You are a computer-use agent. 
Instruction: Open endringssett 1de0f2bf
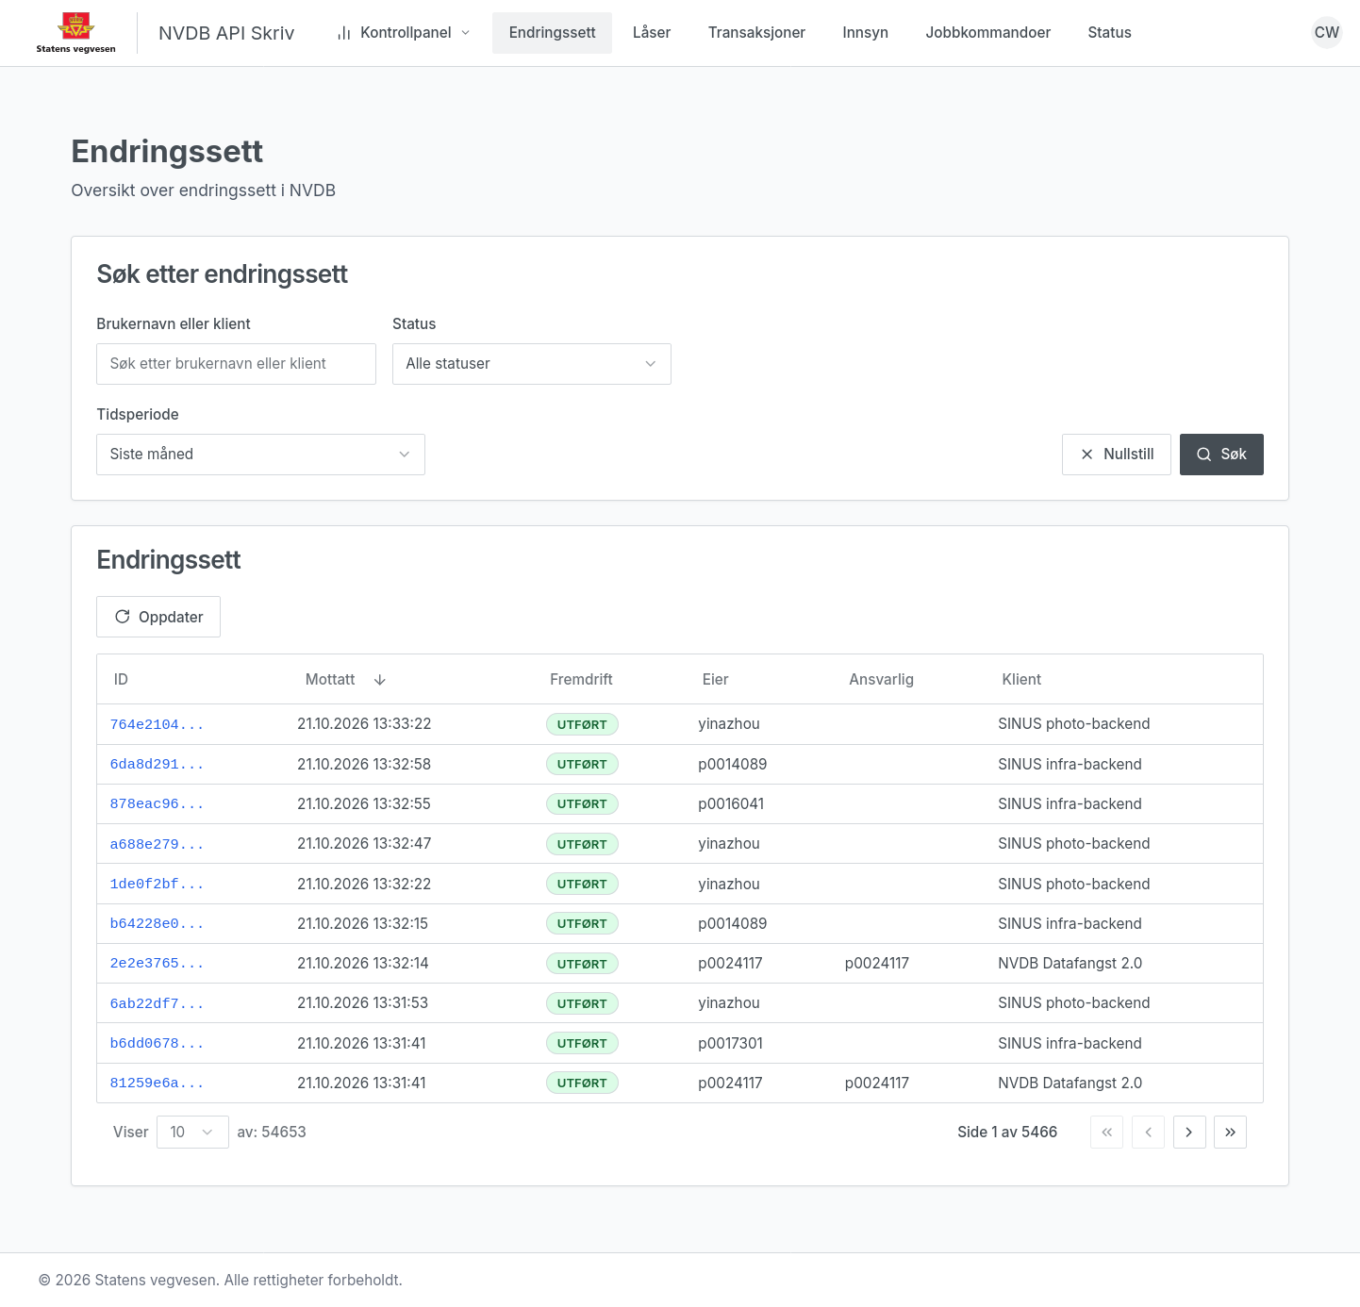157,885
